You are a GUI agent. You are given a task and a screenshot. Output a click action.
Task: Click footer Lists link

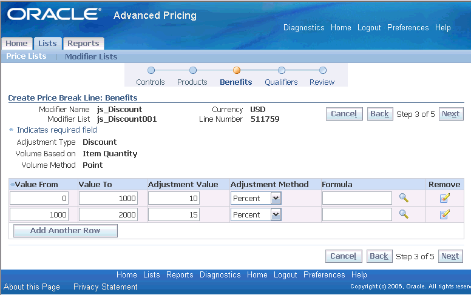(x=151, y=274)
